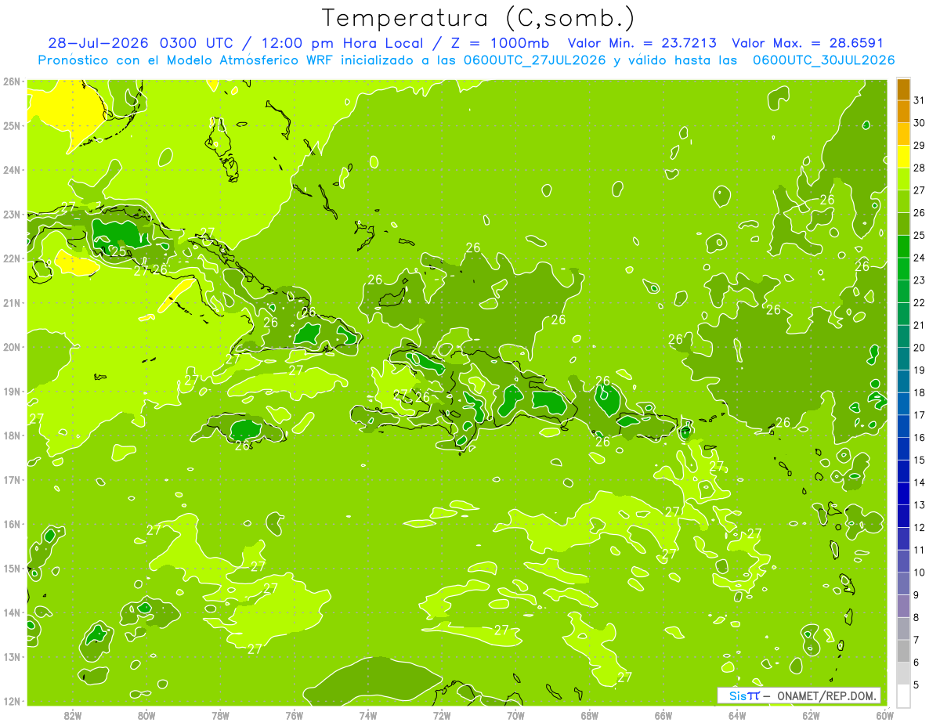Click the '14N' latitude axis label
This screenshot has width=940, height=726.
point(11,612)
